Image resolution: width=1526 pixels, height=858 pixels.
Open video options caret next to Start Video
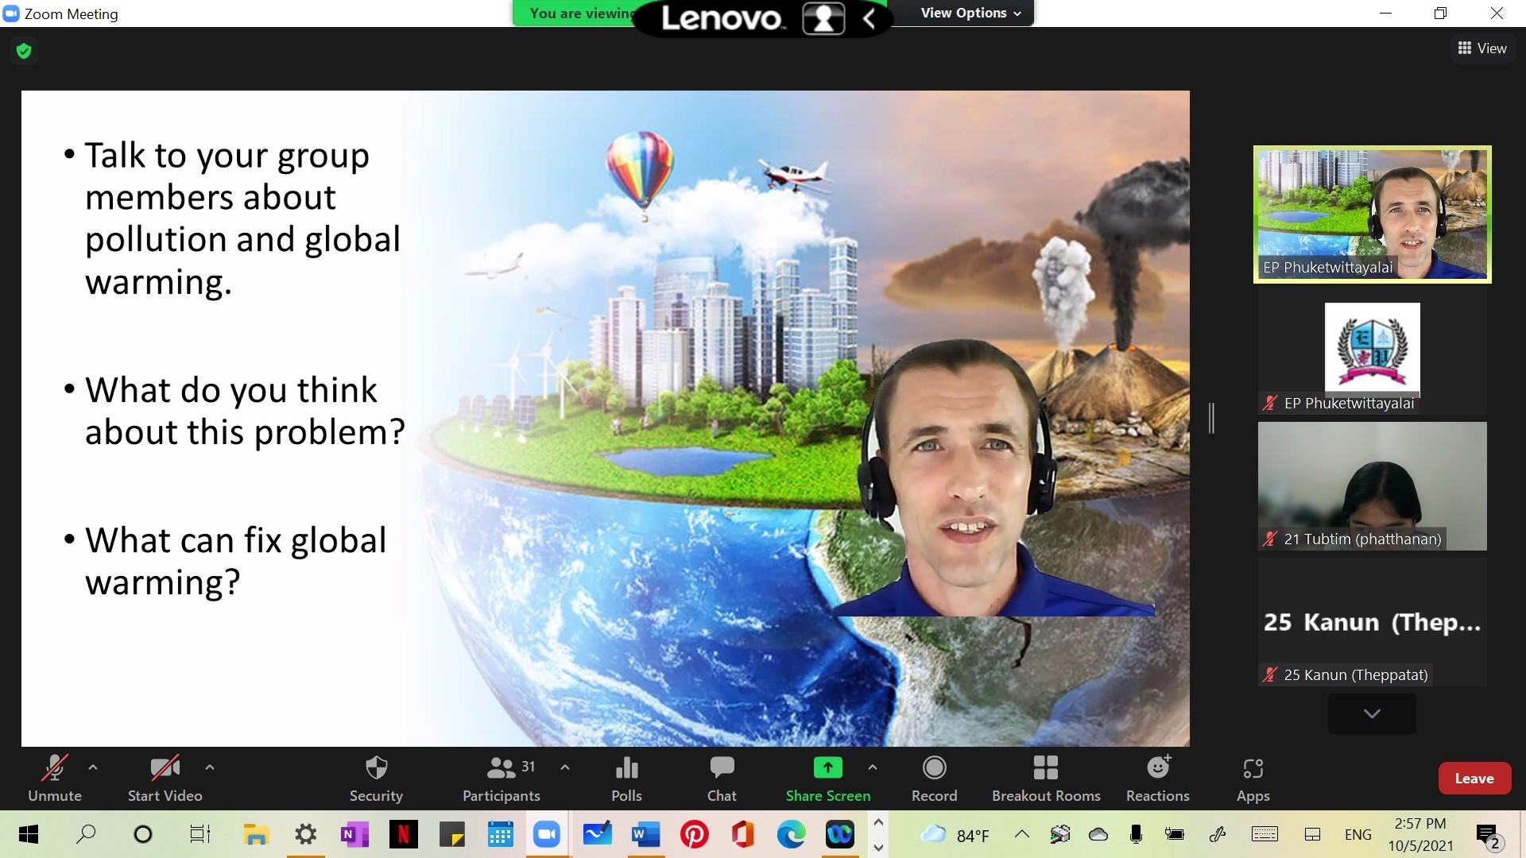210,767
